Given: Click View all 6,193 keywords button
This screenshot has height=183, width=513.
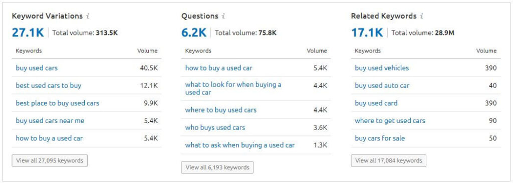Looking at the screenshot, I should pyautogui.click(x=217, y=167).
